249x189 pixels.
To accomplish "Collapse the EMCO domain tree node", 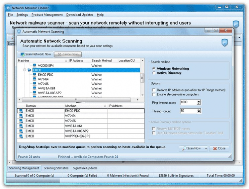I will pos(25,70).
